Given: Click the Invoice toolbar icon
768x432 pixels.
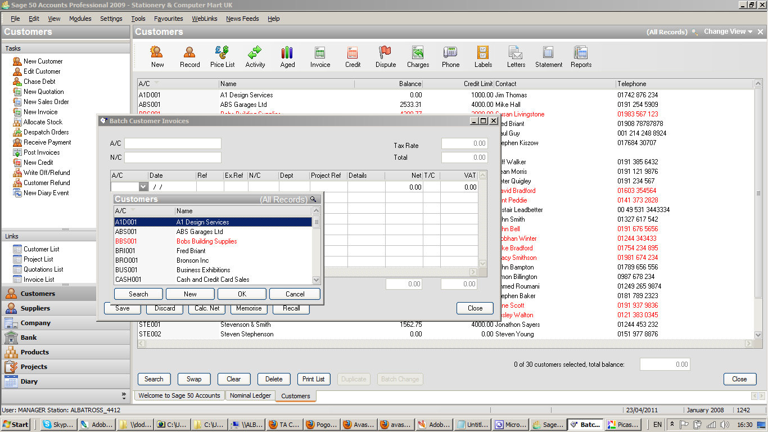Looking at the screenshot, I should coord(320,57).
